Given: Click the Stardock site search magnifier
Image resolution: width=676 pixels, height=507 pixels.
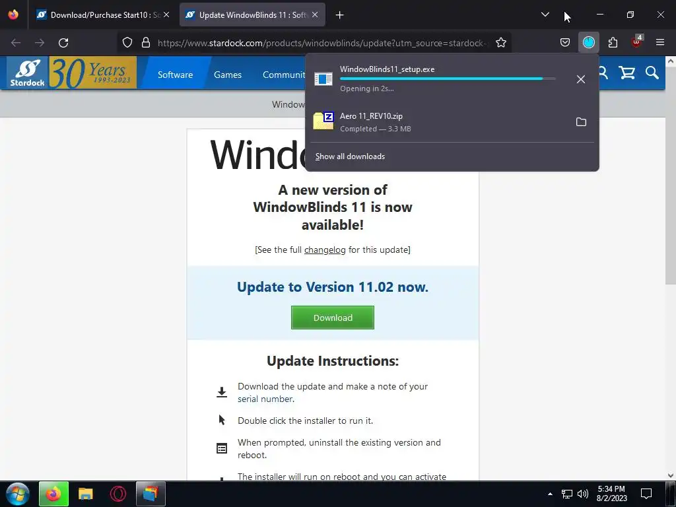Looking at the screenshot, I should 652,73.
